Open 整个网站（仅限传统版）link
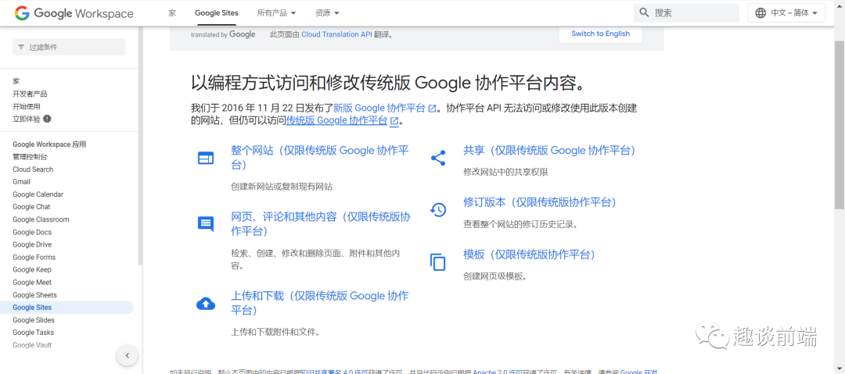The width and height of the screenshot is (845, 374). [319, 157]
